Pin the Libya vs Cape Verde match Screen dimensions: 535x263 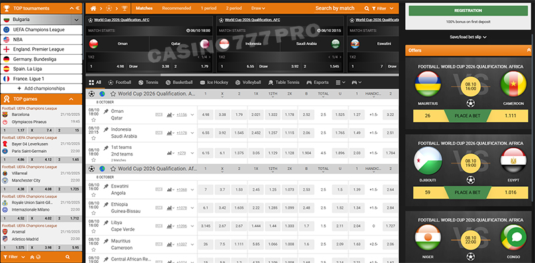click(106, 222)
